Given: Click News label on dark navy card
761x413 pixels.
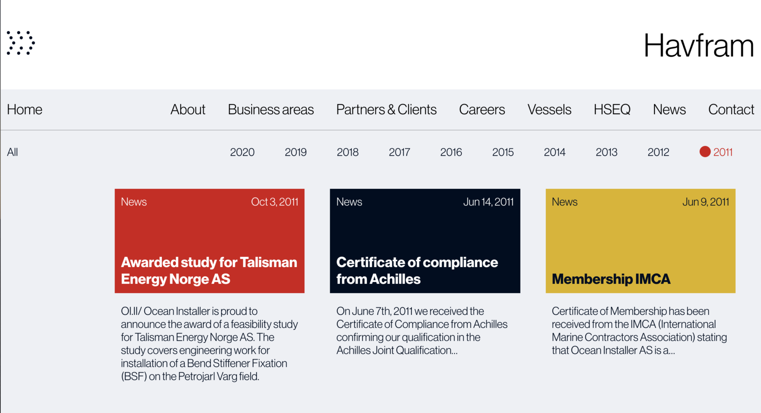Looking at the screenshot, I should click(349, 202).
